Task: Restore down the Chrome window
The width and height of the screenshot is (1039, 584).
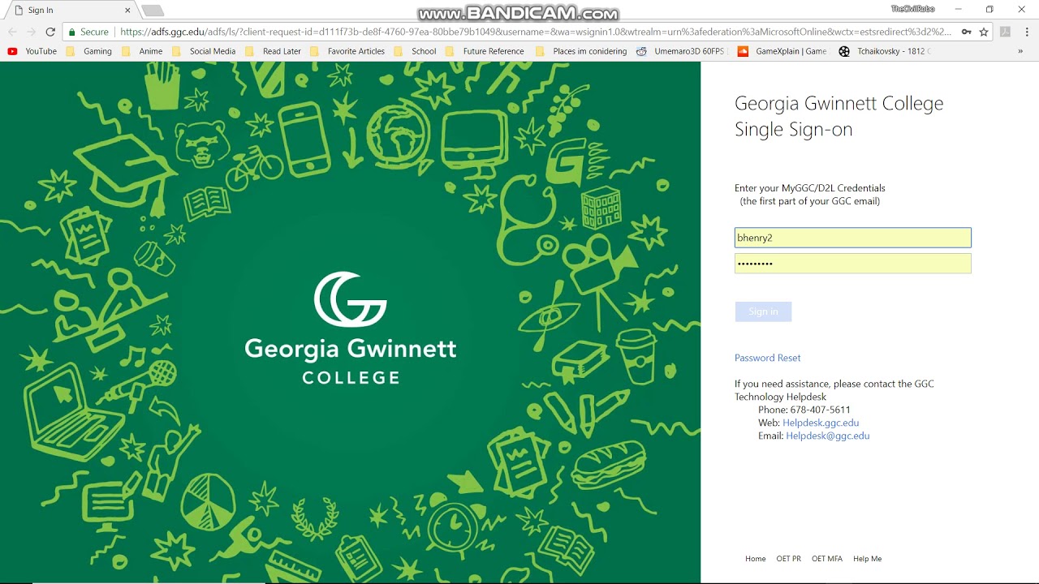Action: [989, 9]
